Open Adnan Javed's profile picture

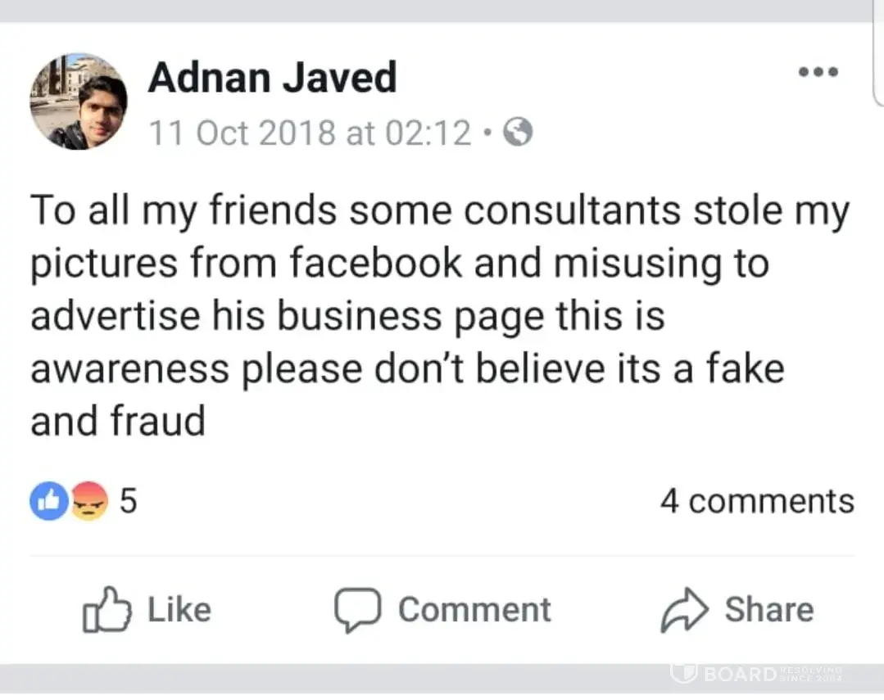[79, 102]
